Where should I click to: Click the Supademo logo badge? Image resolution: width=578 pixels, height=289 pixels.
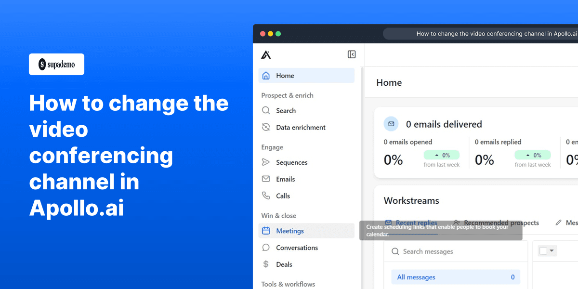click(56, 64)
